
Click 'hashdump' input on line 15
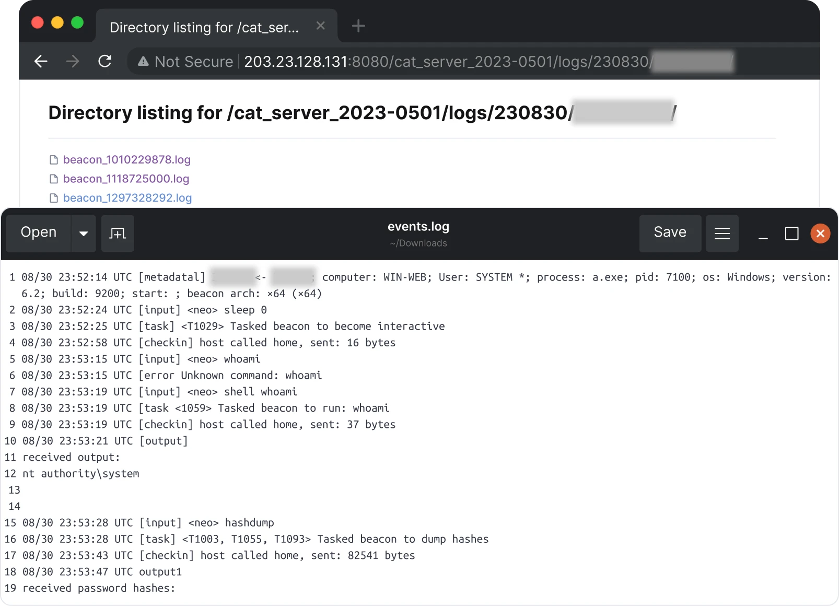tap(250, 523)
